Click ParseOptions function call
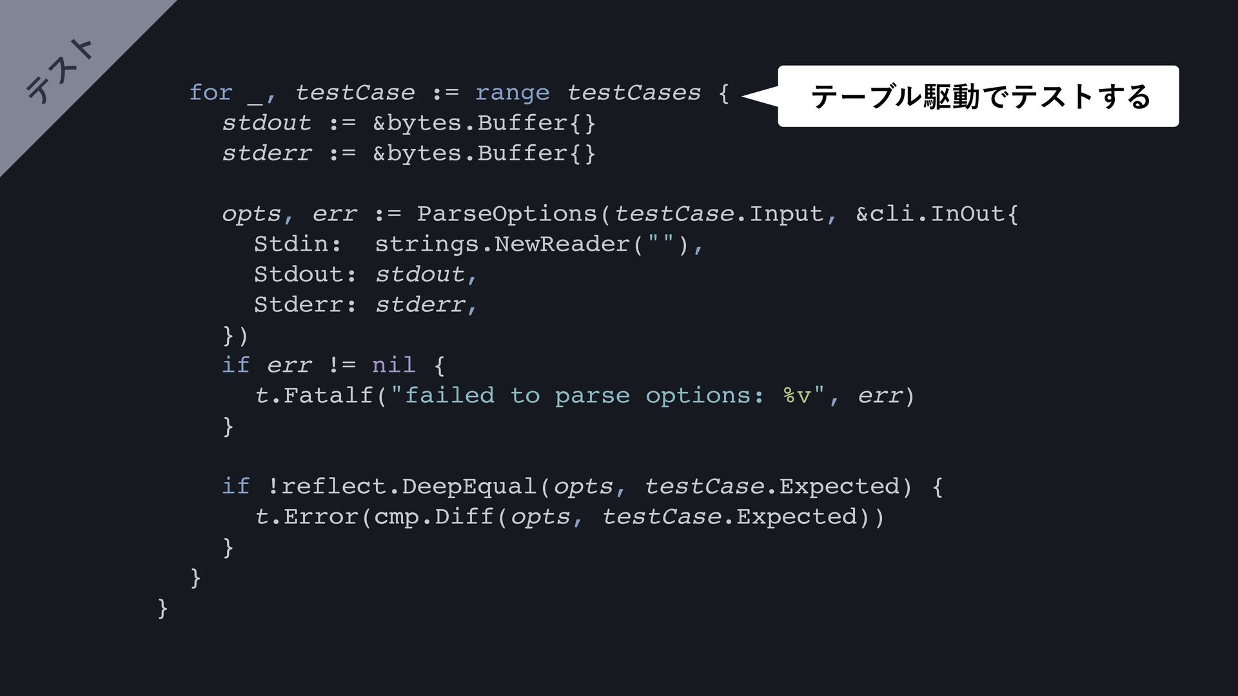1238x696 pixels. coord(506,215)
